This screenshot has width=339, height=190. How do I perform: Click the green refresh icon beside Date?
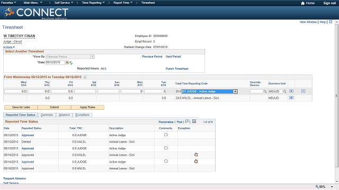pyautogui.click(x=71, y=63)
